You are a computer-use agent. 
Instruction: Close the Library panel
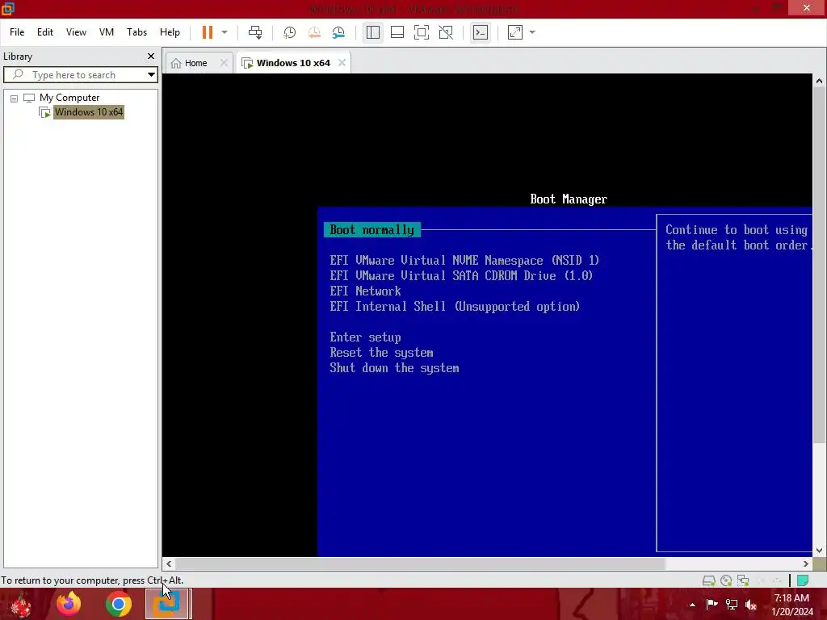[x=151, y=56]
